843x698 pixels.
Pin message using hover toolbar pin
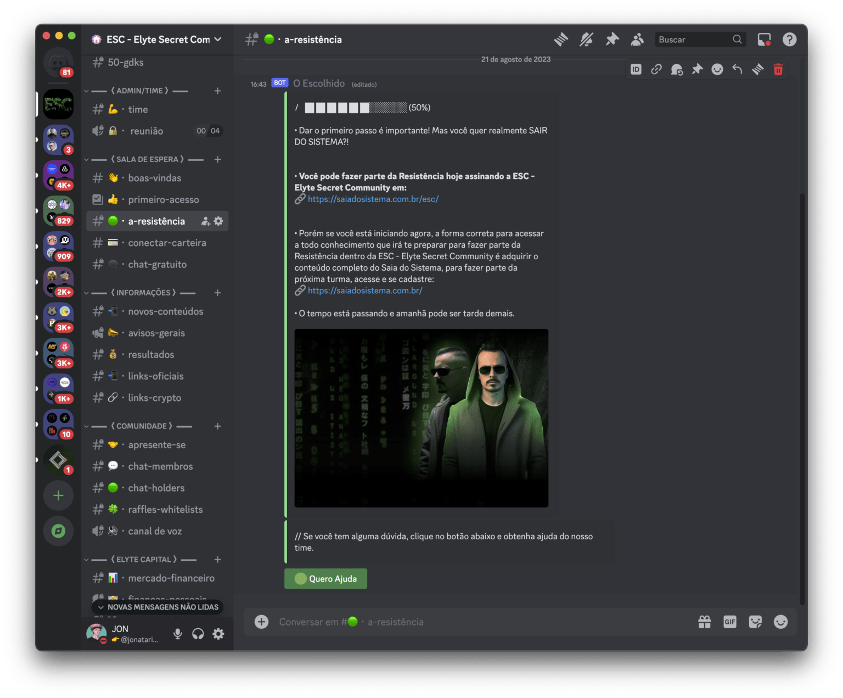click(697, 69)
